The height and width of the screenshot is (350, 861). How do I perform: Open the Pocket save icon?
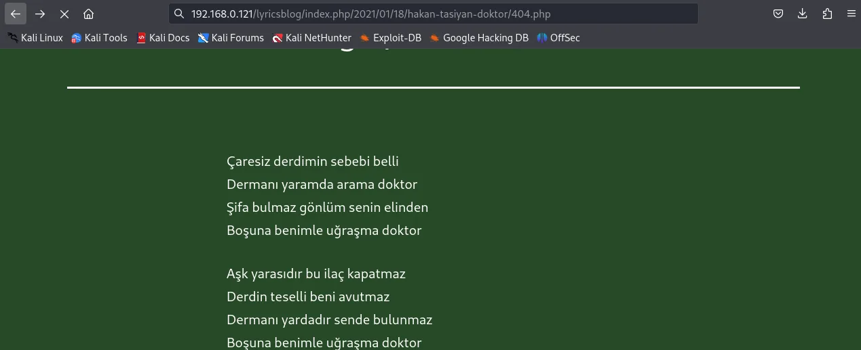click(779, 14)
